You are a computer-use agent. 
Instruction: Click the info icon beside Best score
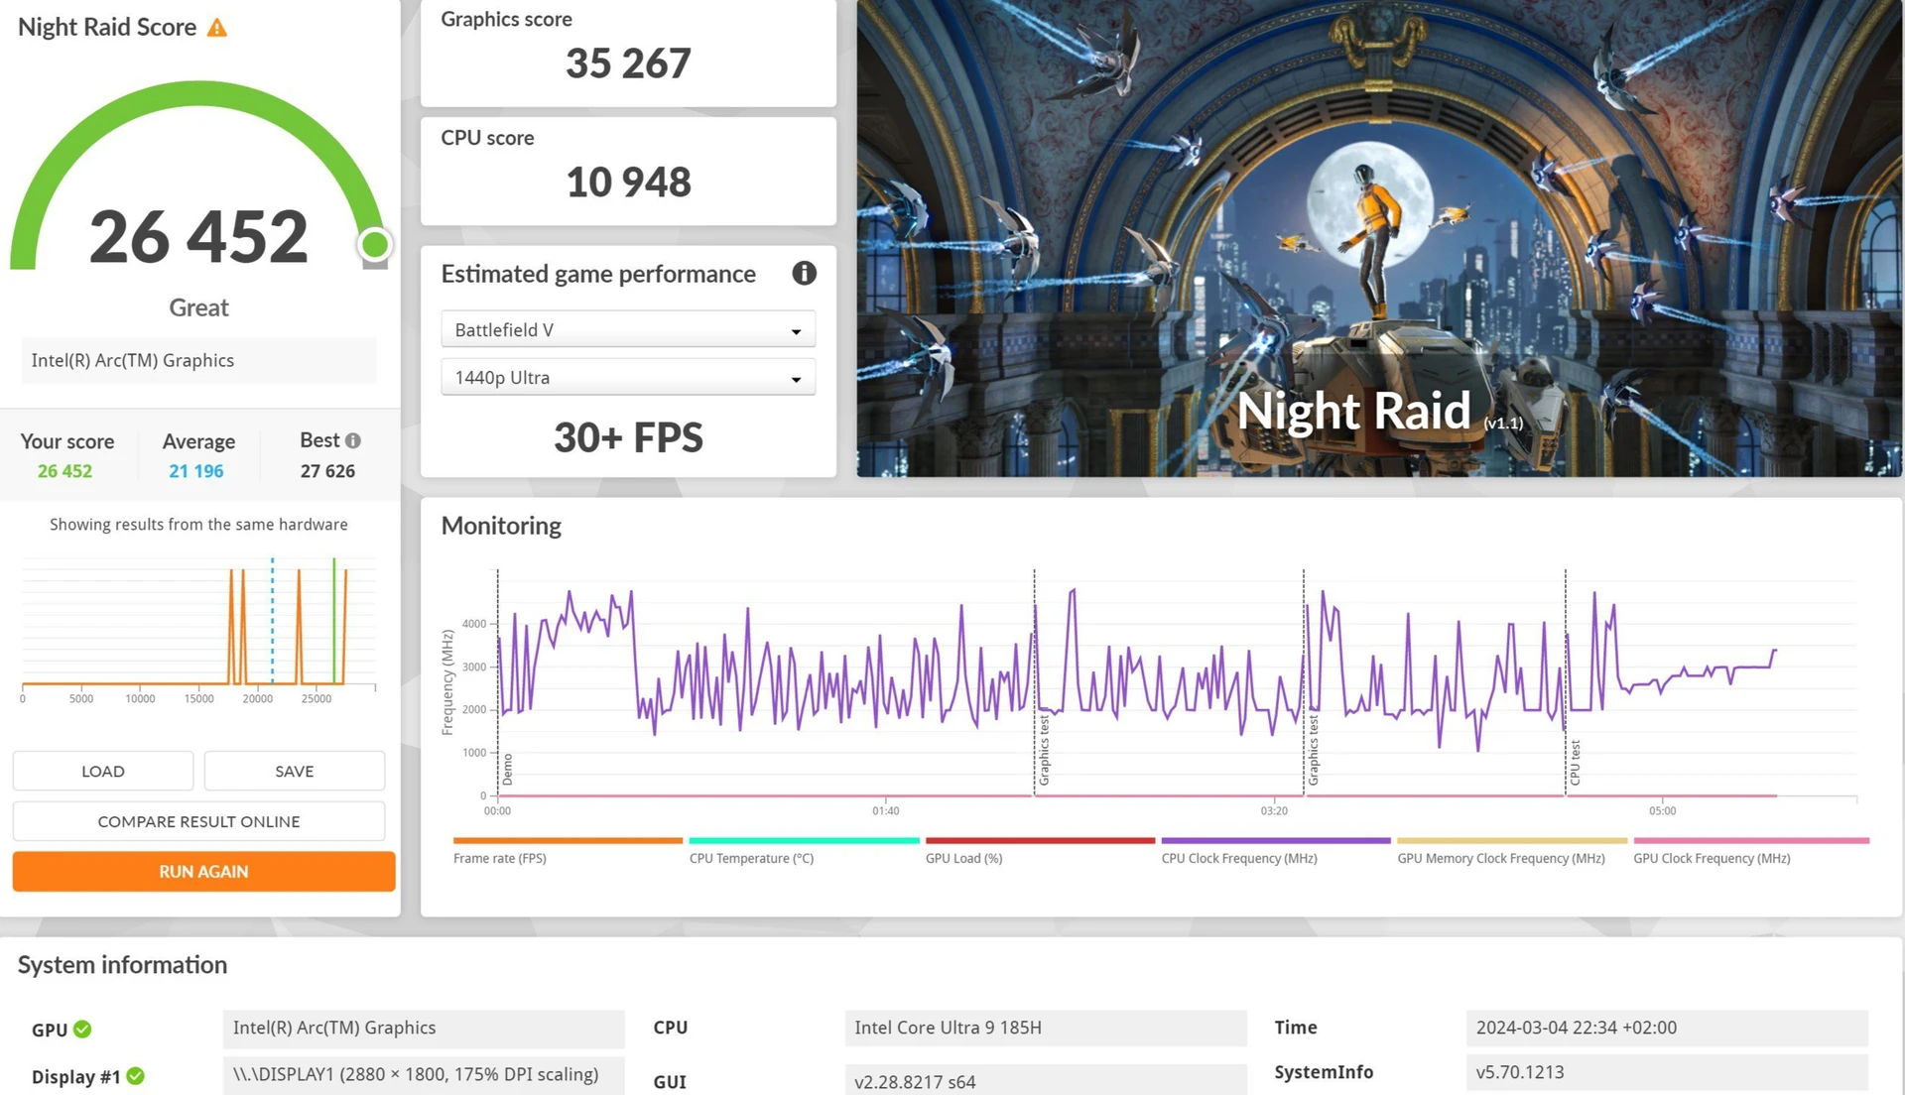tap(353, 440)
